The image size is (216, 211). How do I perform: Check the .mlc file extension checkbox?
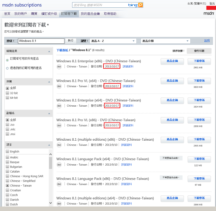pyautogui.click(x=7, y=129)
